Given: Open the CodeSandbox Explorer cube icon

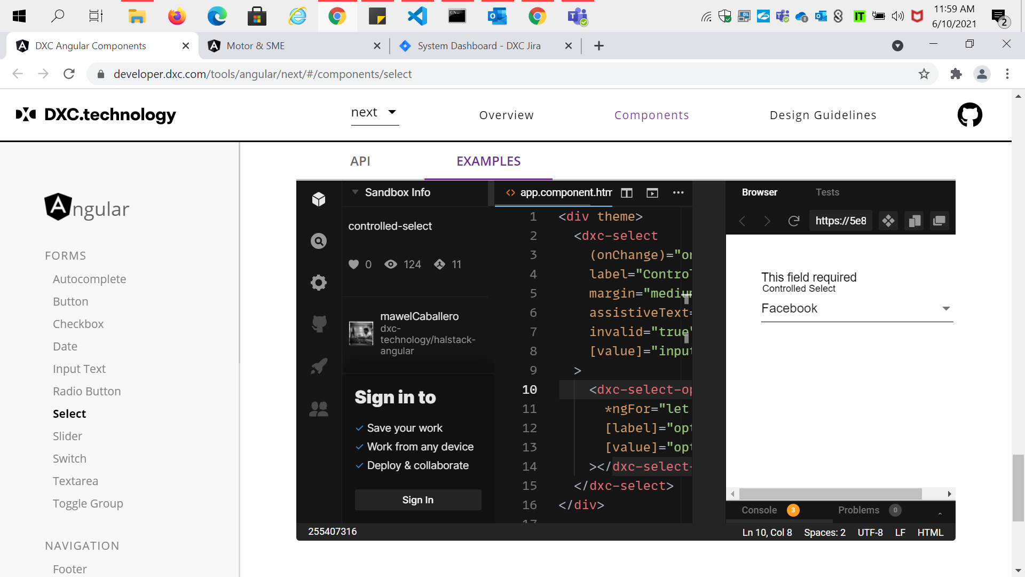Looking at the screenshot, I should coord(319,199).
